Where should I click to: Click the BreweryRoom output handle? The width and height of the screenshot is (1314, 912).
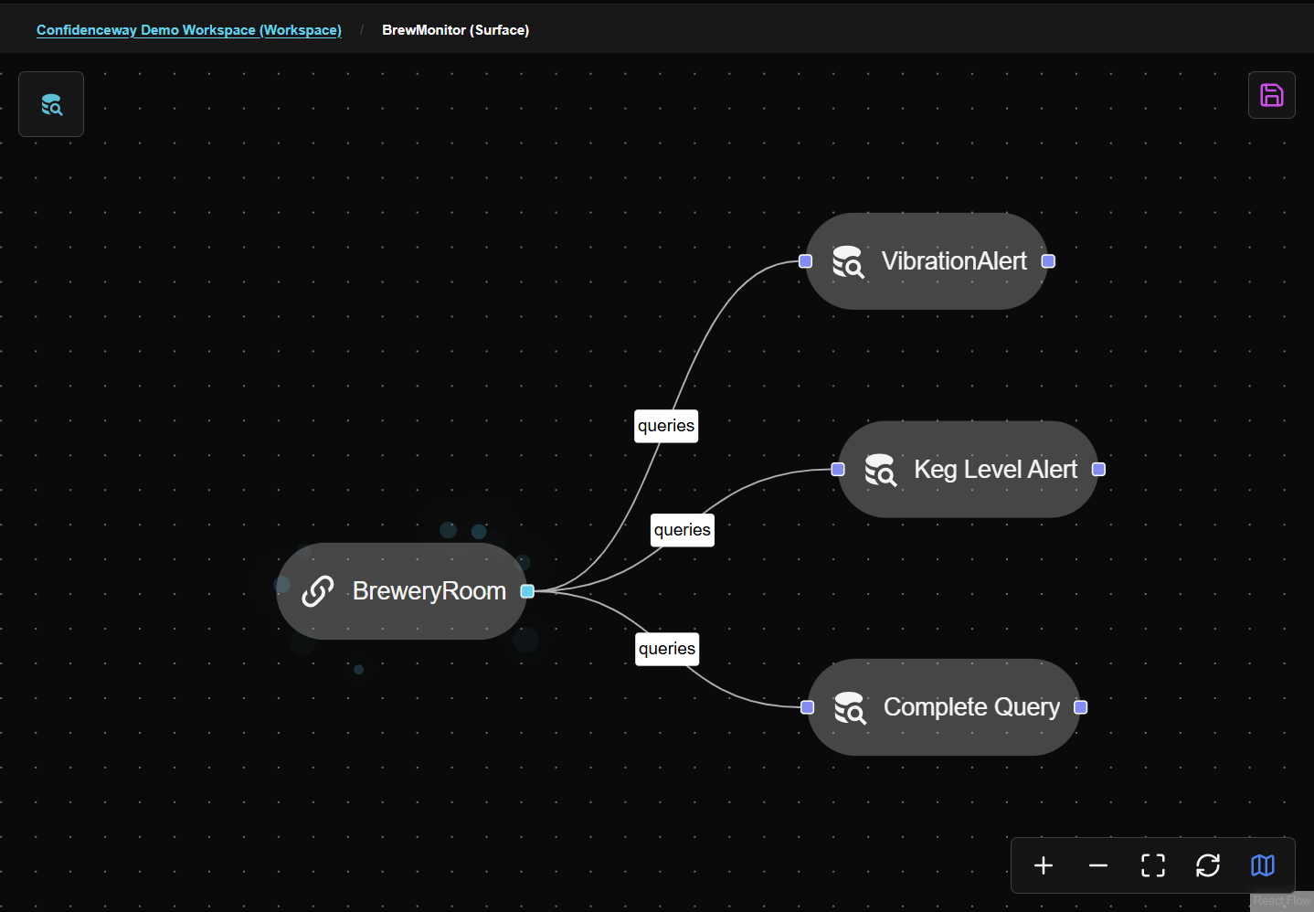[527, 591]
